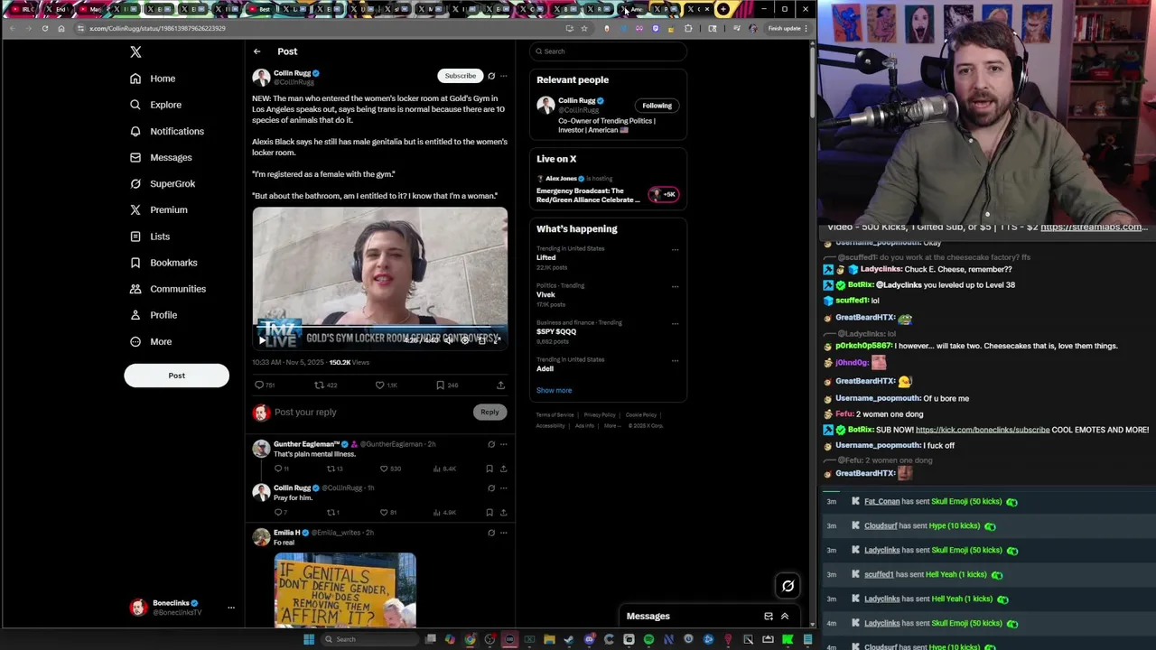Open the main post's more options menu
Screen dimensions: 1156x650
pos(504,76)
